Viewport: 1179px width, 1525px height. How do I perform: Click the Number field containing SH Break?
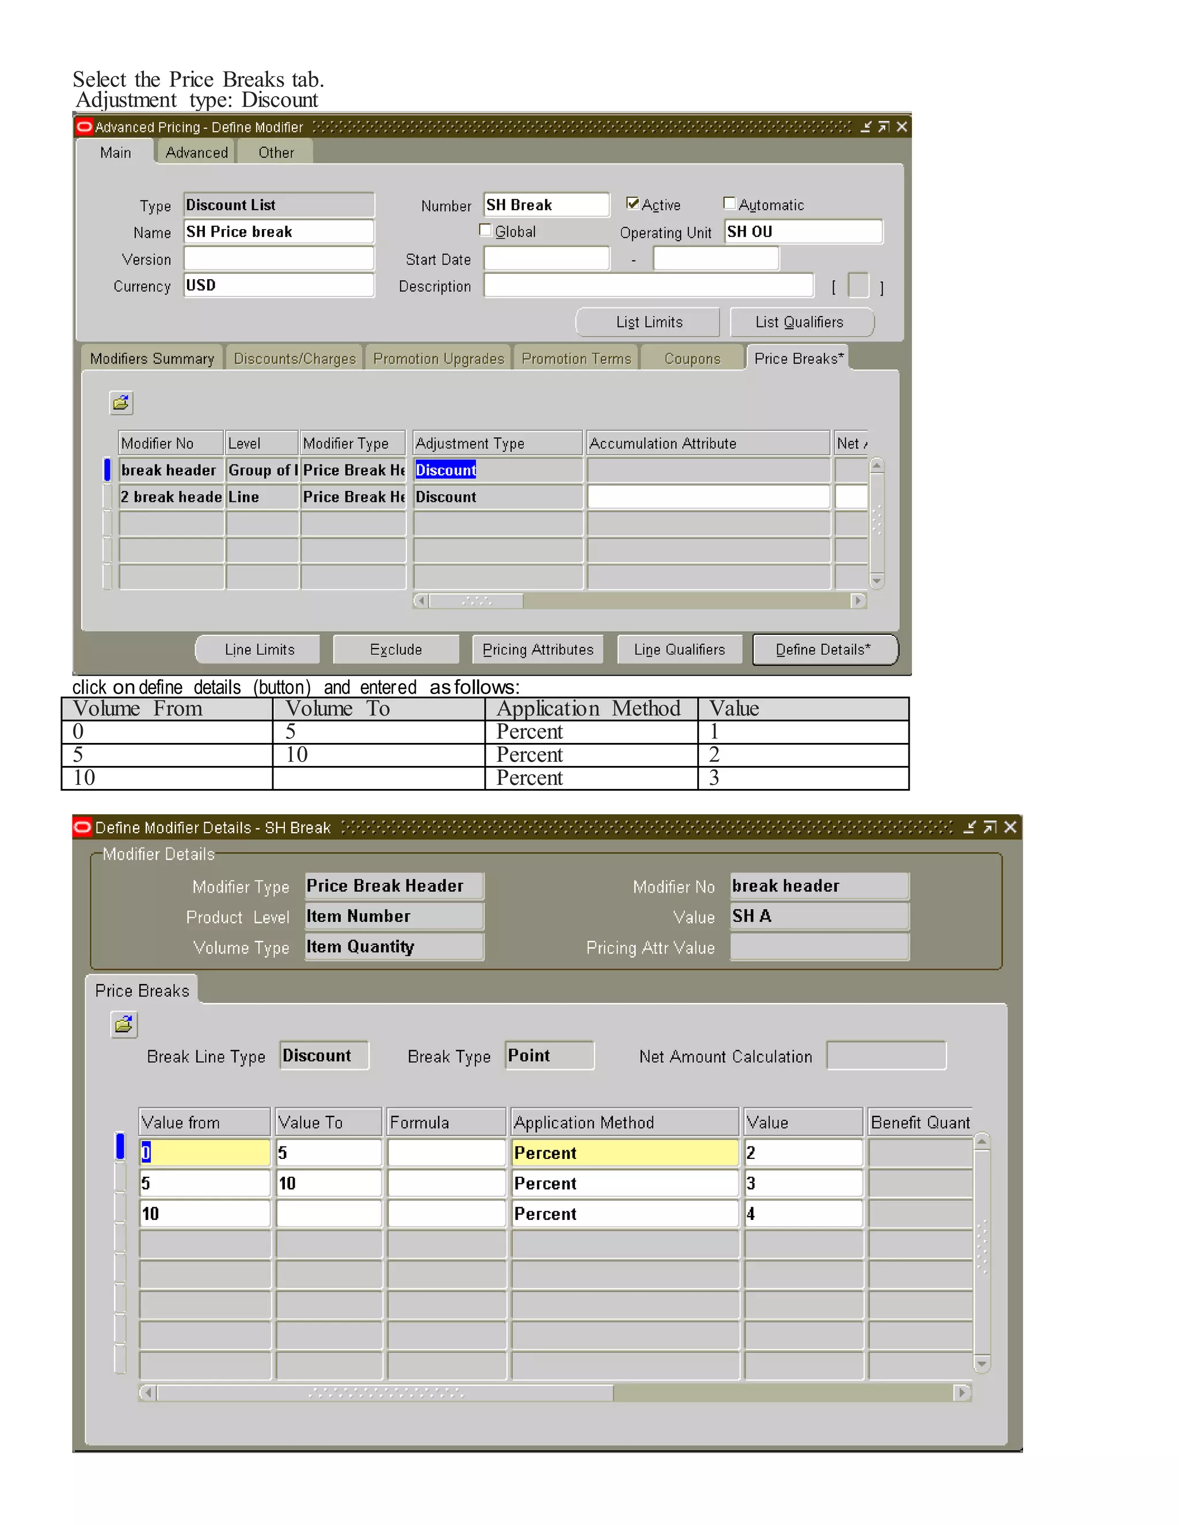[546, 205]
